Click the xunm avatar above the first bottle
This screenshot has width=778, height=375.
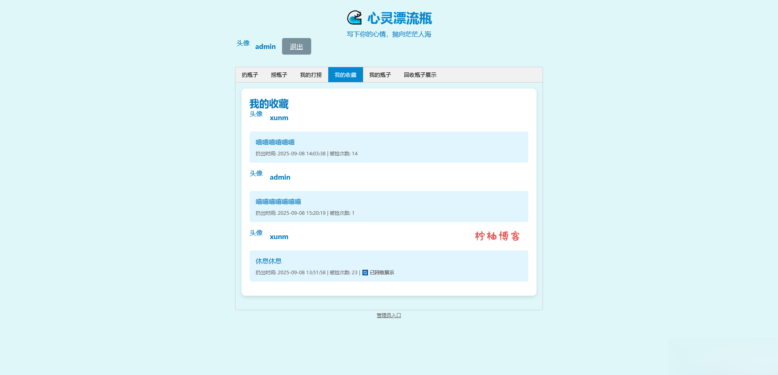[256, 114]
